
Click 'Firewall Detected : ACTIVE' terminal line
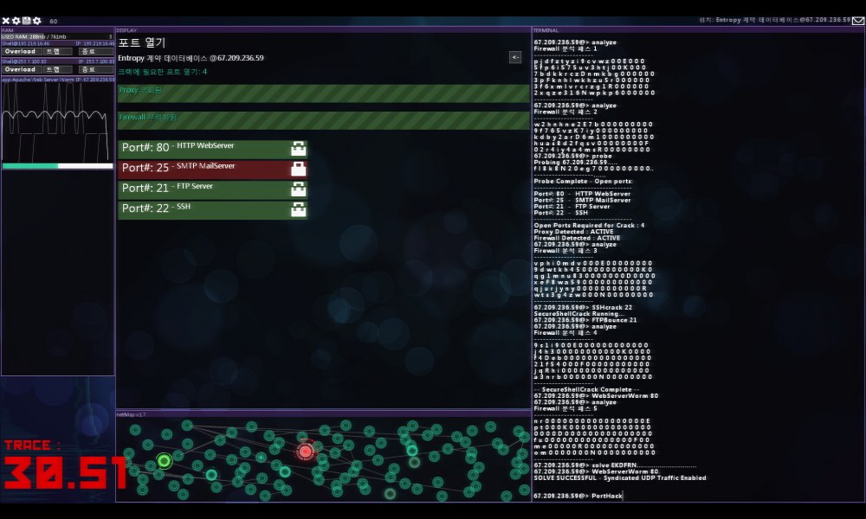point(577,238)
